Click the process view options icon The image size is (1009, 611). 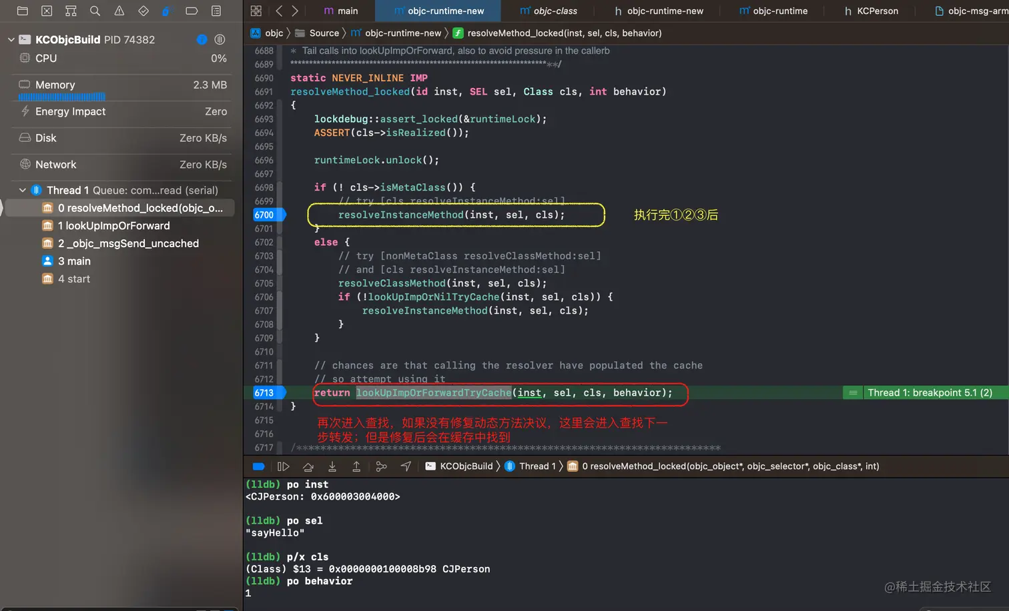coord(220,39)
